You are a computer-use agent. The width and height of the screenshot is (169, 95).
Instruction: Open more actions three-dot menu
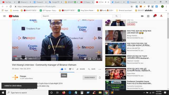click(100, 69)
